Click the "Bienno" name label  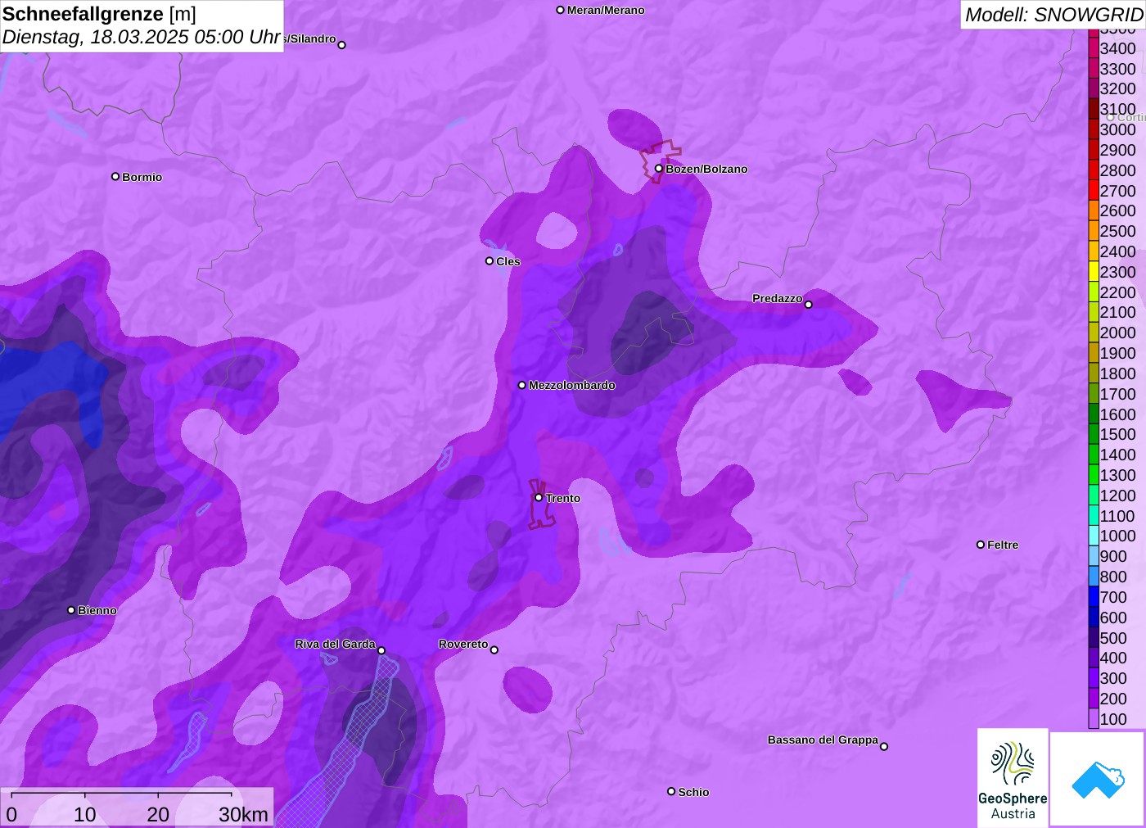[97, 610]
